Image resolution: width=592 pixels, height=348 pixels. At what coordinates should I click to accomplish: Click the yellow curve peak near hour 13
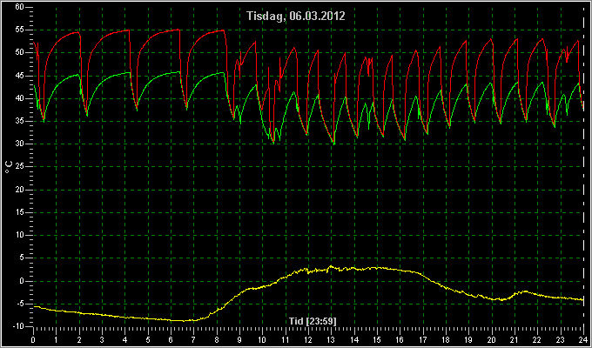(x=331, y=266)
